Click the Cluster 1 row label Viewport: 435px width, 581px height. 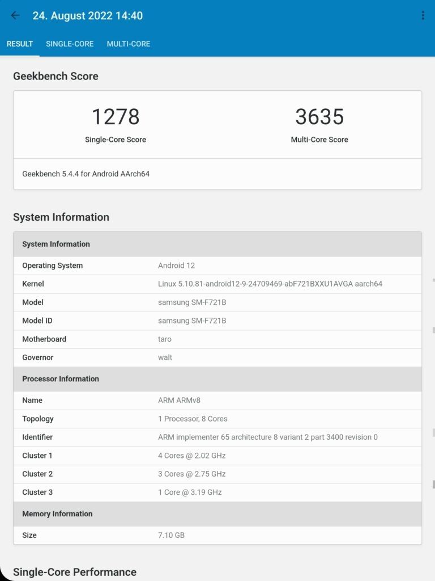pyautogui.click(x=37, y=456)
